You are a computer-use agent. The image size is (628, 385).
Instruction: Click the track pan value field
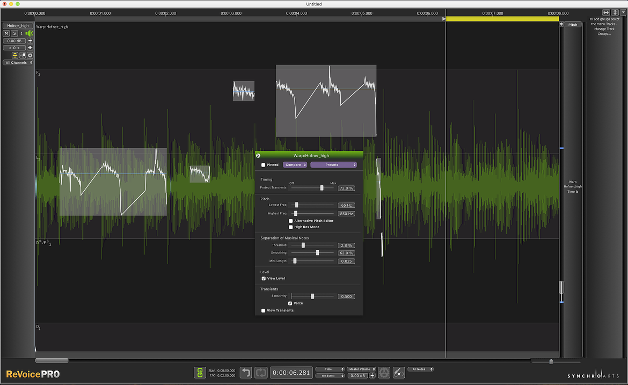tap(14, 48)
